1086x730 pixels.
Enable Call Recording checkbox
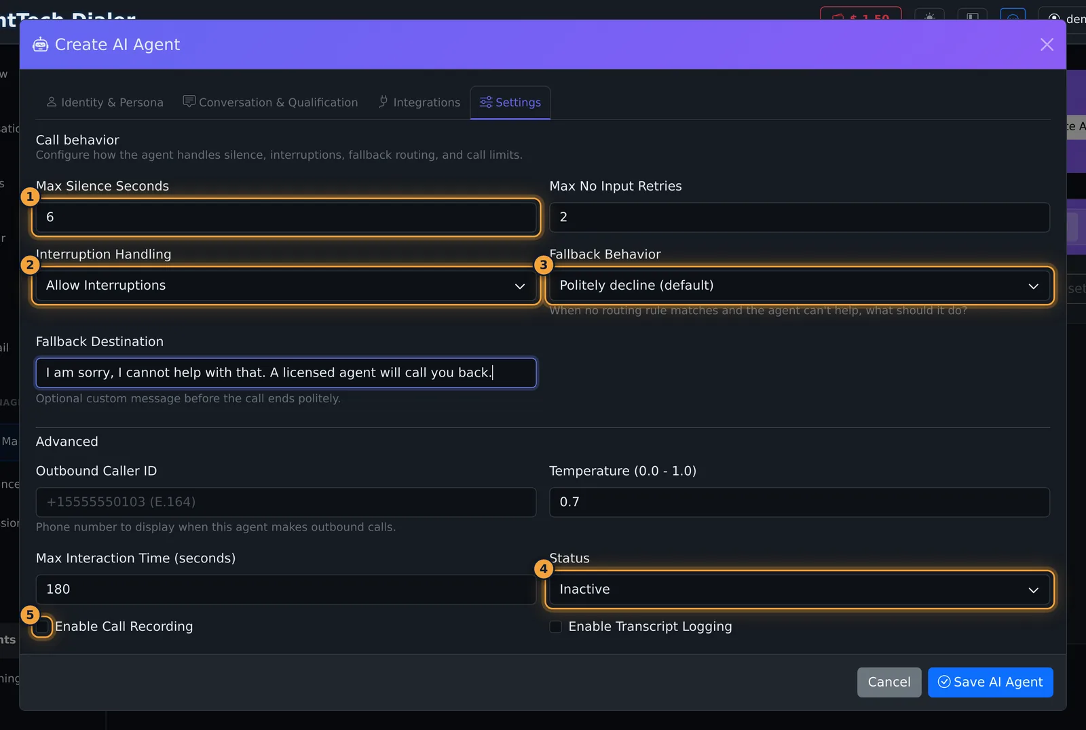click(x=42, y=627)
